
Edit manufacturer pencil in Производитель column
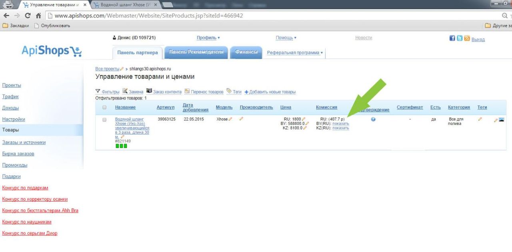[241, 119]
